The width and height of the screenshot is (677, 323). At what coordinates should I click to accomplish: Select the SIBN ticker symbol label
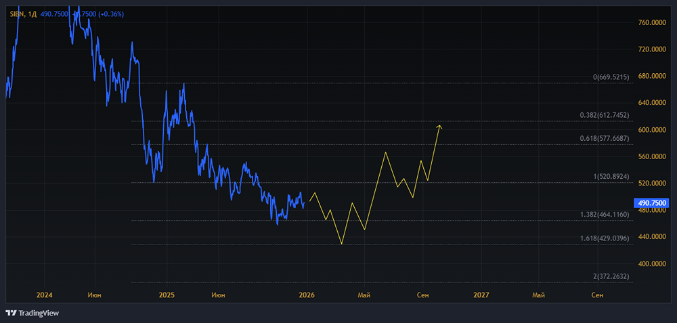coord(17,14)
